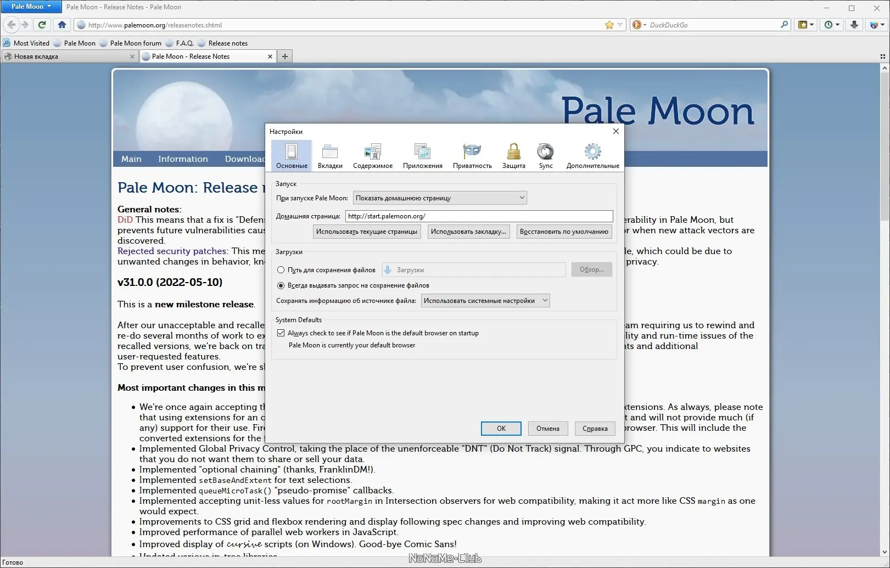
Task: Open the Download page menu
Action: pos(245,159)
